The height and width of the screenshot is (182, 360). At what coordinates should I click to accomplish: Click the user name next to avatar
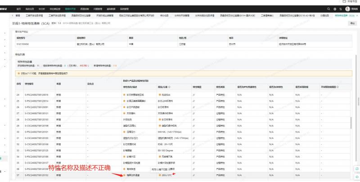point(355,9)
